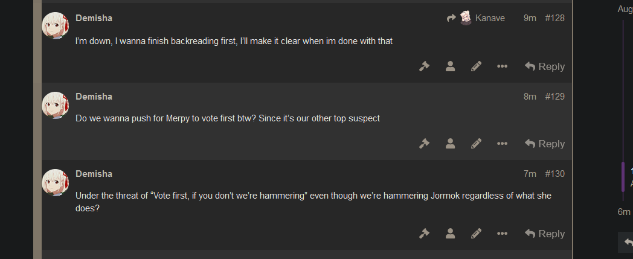Reply to post #129 about Merpy
The width and height of the screenshot is (633, 259).
pos(545,144)
